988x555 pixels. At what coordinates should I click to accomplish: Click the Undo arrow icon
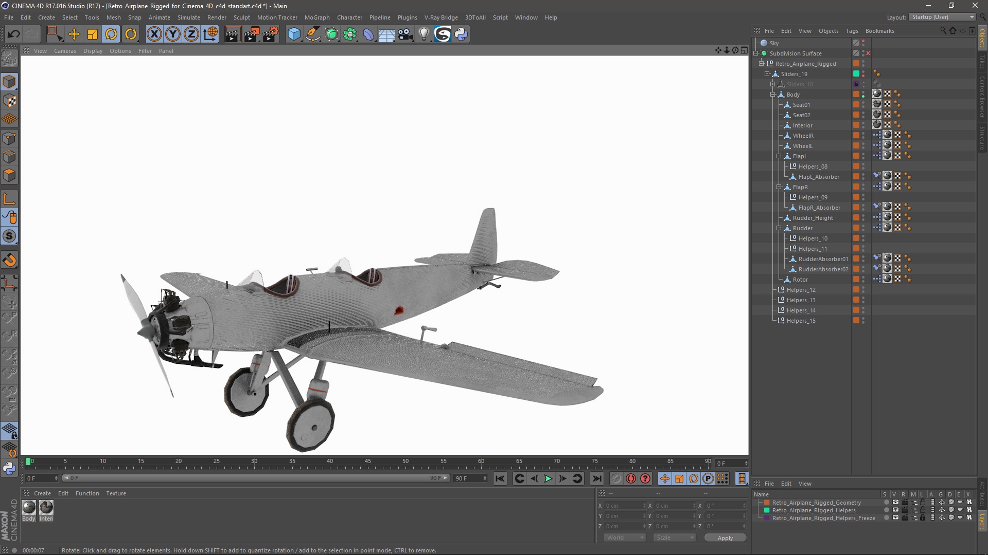pyautogui.click(x=14, y=34)
